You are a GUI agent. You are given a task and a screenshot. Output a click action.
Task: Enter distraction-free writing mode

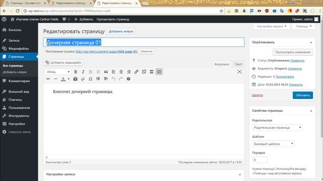pyautogui.click(x=239, y=71)
